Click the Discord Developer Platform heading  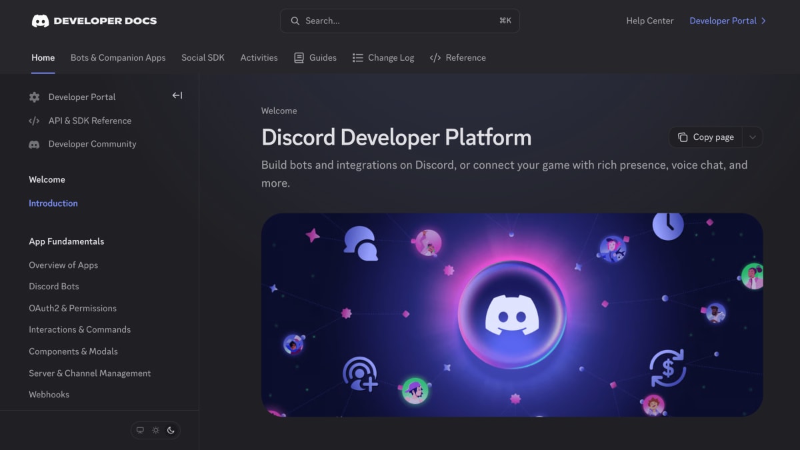click(397, 137)
